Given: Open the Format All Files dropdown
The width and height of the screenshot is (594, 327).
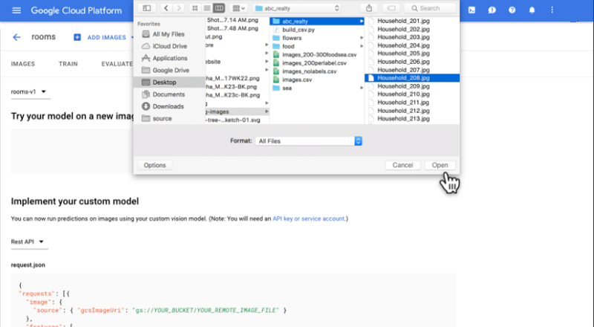Looking at the screenshot, I should click(307, 140).
